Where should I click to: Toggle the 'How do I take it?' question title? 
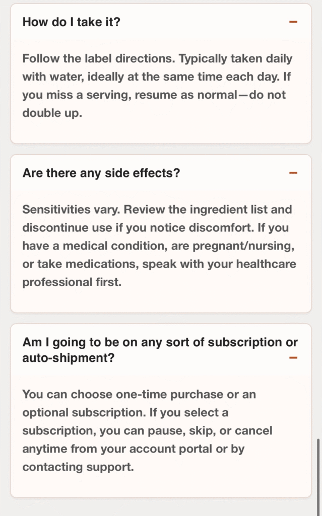pyautogui.click(x=72, y=22)
